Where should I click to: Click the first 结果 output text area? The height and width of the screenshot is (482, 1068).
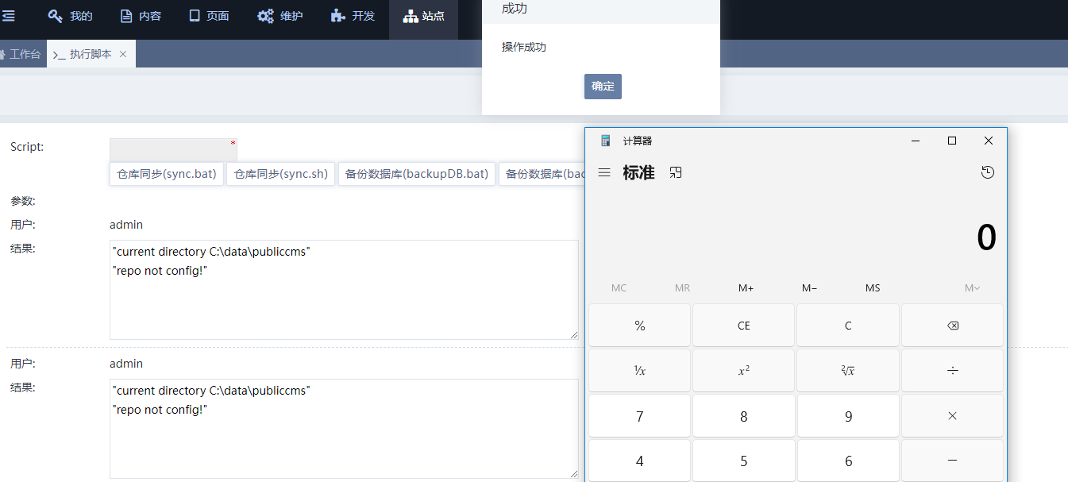tap(343, 290)
